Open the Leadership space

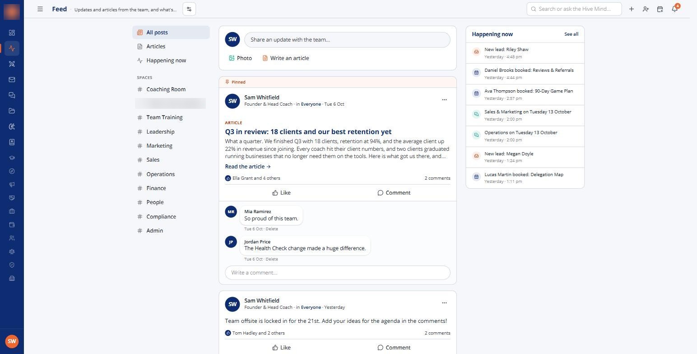click(x=171, y=132)
